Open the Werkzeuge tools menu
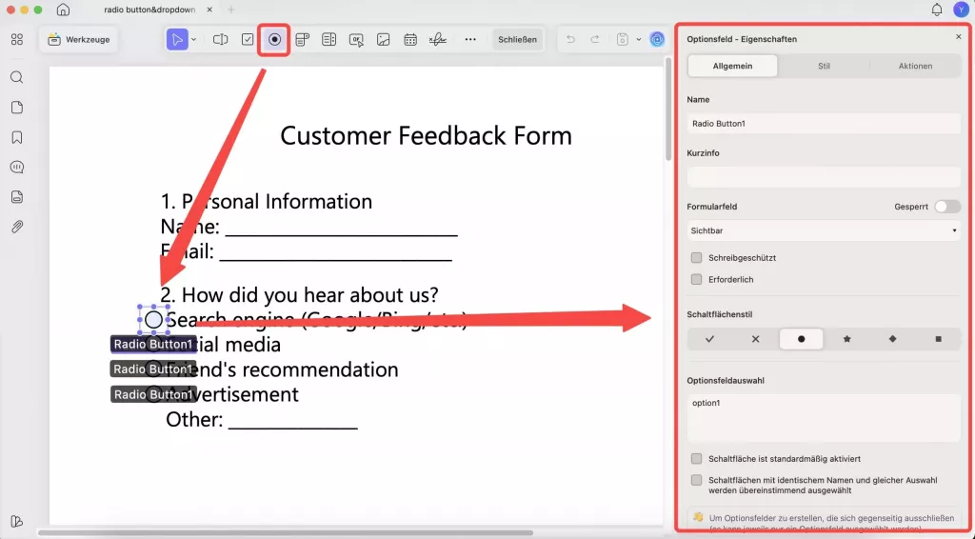 tap(79, 39)
